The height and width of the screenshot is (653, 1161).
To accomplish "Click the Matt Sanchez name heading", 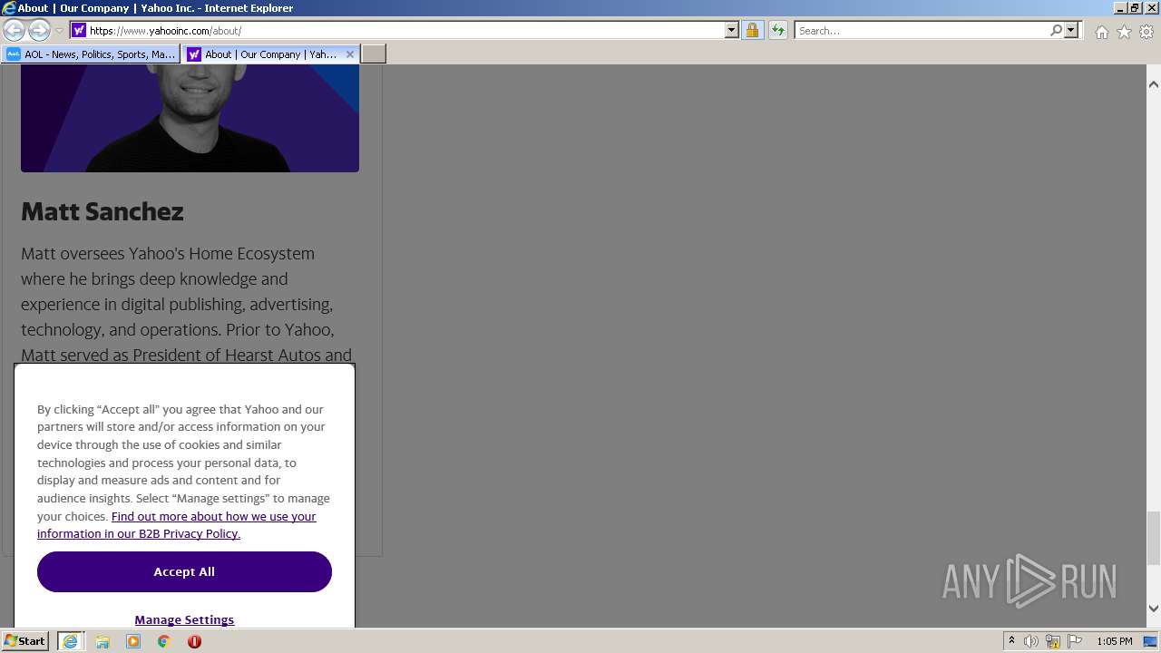I will click(102, 211).
